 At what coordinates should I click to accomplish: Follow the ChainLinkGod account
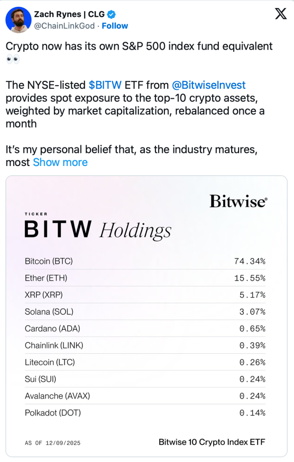point(115,26)
